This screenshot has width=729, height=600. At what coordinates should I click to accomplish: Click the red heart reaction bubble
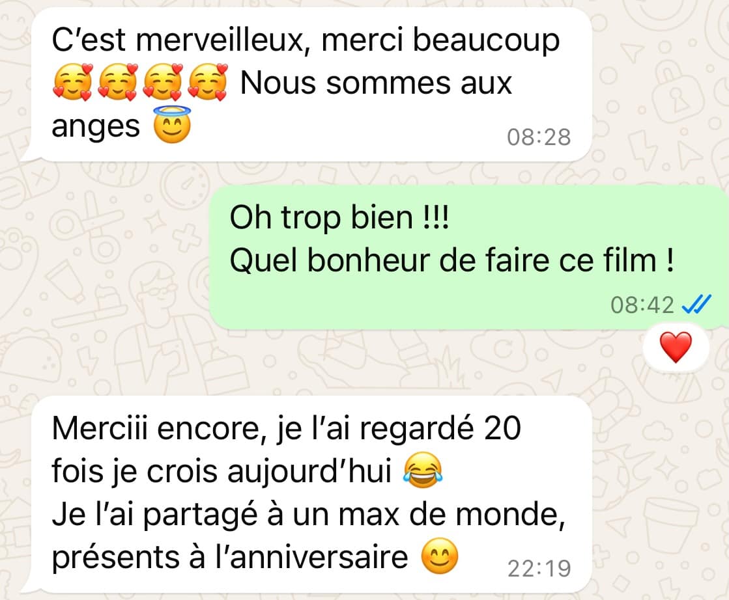(x=676, y=347)
